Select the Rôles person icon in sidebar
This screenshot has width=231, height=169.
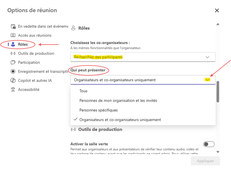[13, 44]
